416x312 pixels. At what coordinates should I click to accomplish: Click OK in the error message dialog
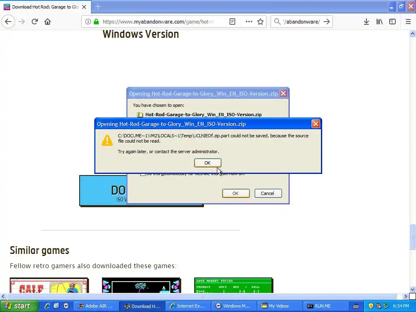[x=208, y=163]
